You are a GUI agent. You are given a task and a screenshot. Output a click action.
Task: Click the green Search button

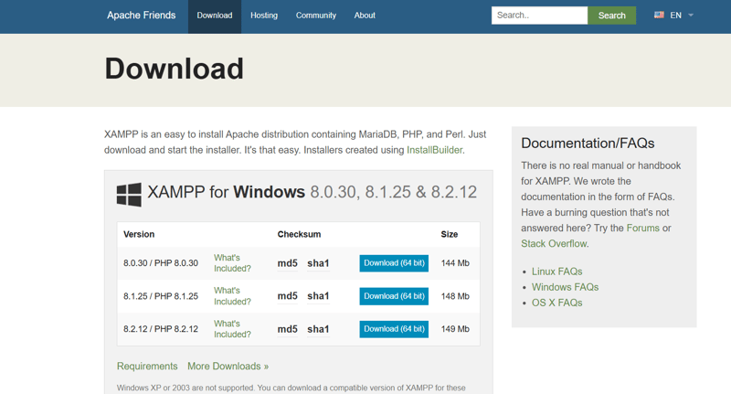tap(611, 16)
